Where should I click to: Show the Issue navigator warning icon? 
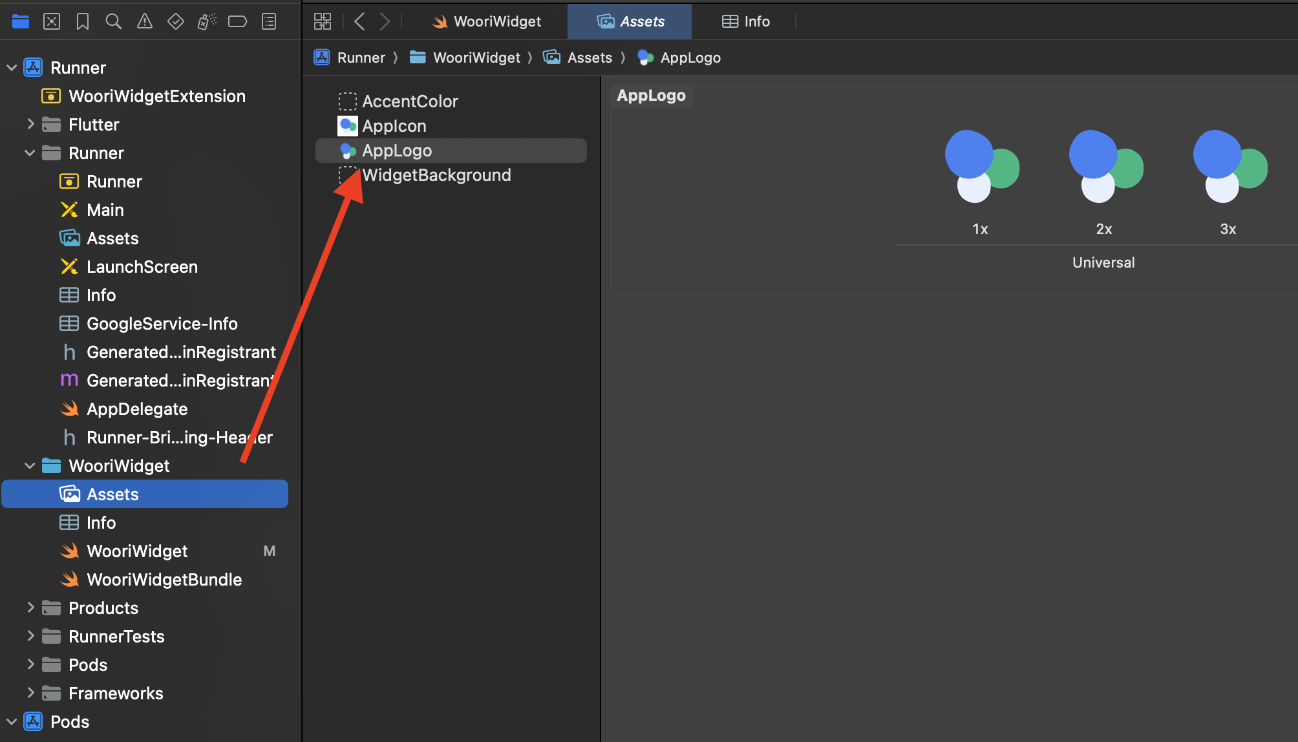[145, 21]
